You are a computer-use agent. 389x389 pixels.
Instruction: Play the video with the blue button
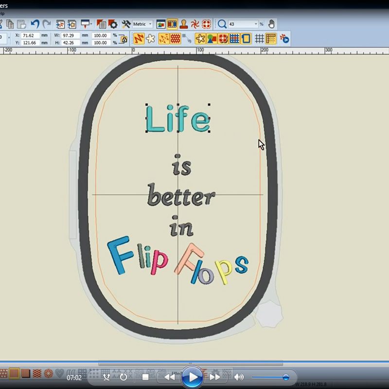tap(192, 377)
